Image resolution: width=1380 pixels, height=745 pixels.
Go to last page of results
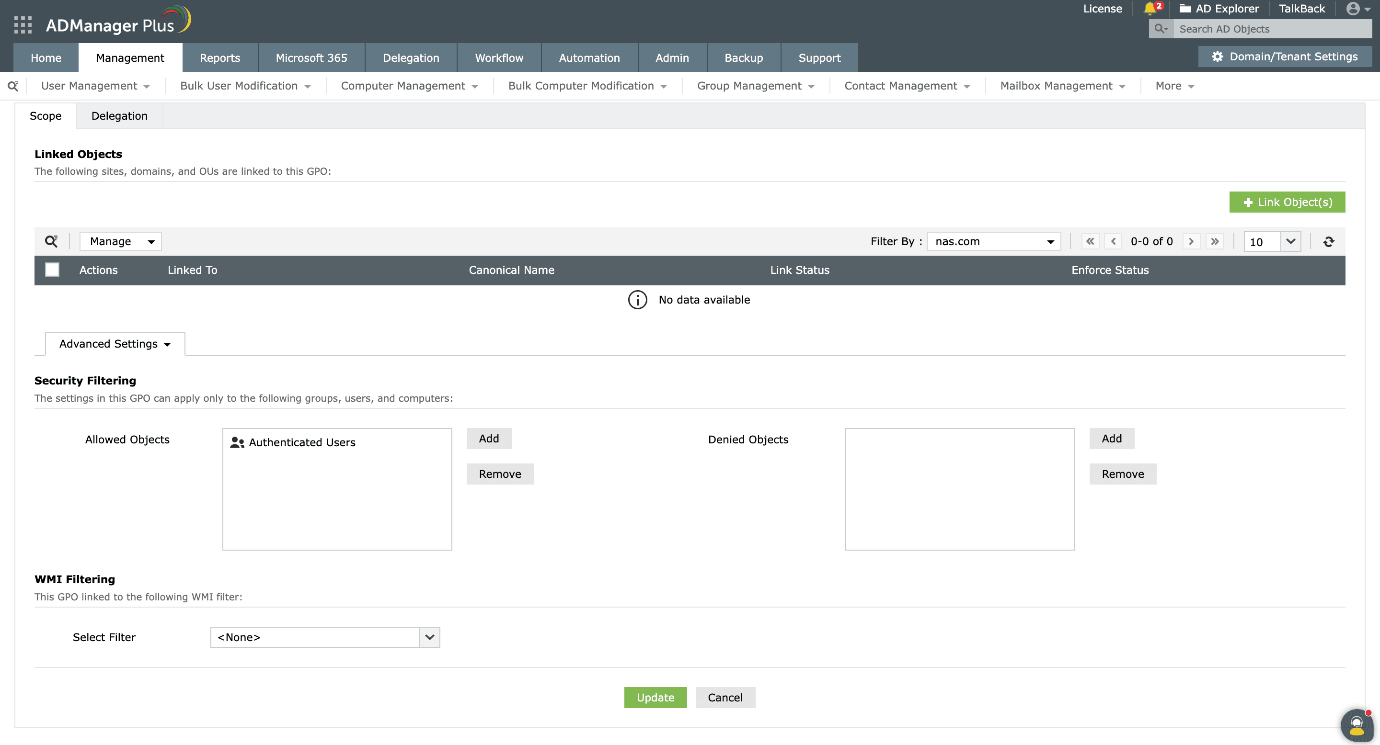1215,241
